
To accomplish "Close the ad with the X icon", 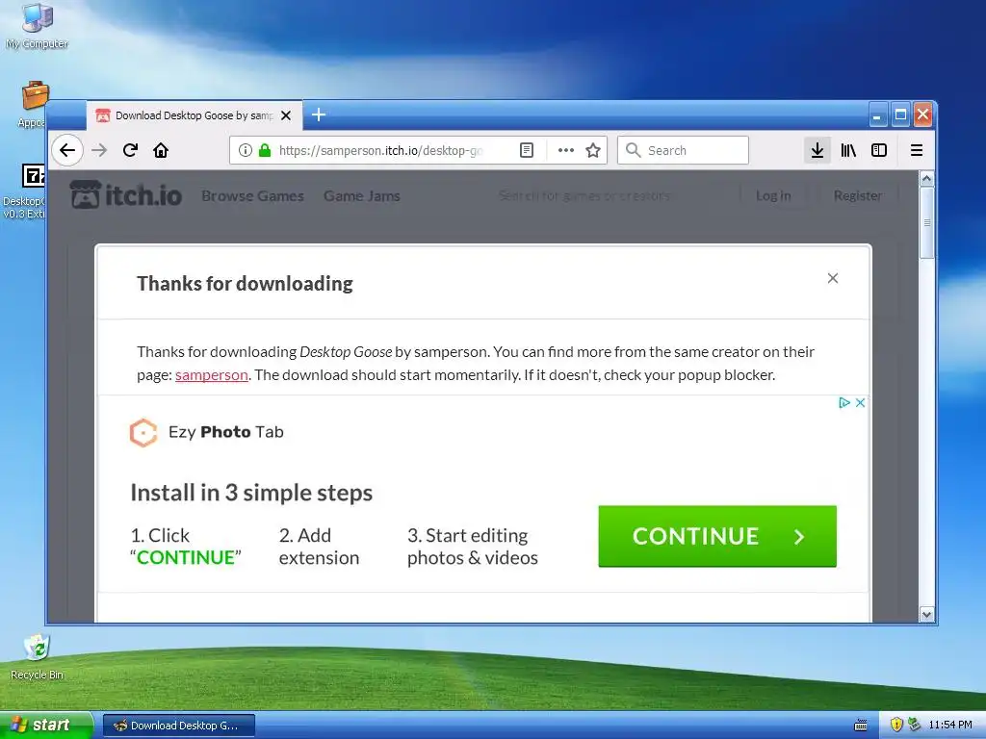I will pyautogui.click(x=860, y=403).
